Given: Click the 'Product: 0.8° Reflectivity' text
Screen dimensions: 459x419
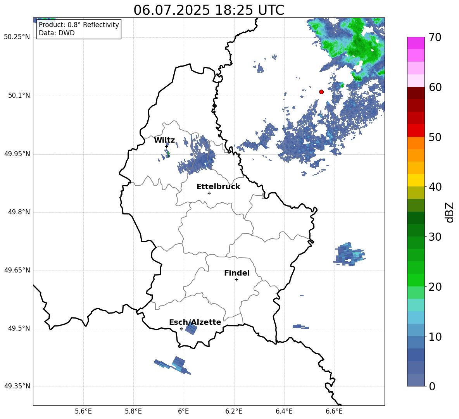Looking at the screenshot, I should (x=79, y=24).
